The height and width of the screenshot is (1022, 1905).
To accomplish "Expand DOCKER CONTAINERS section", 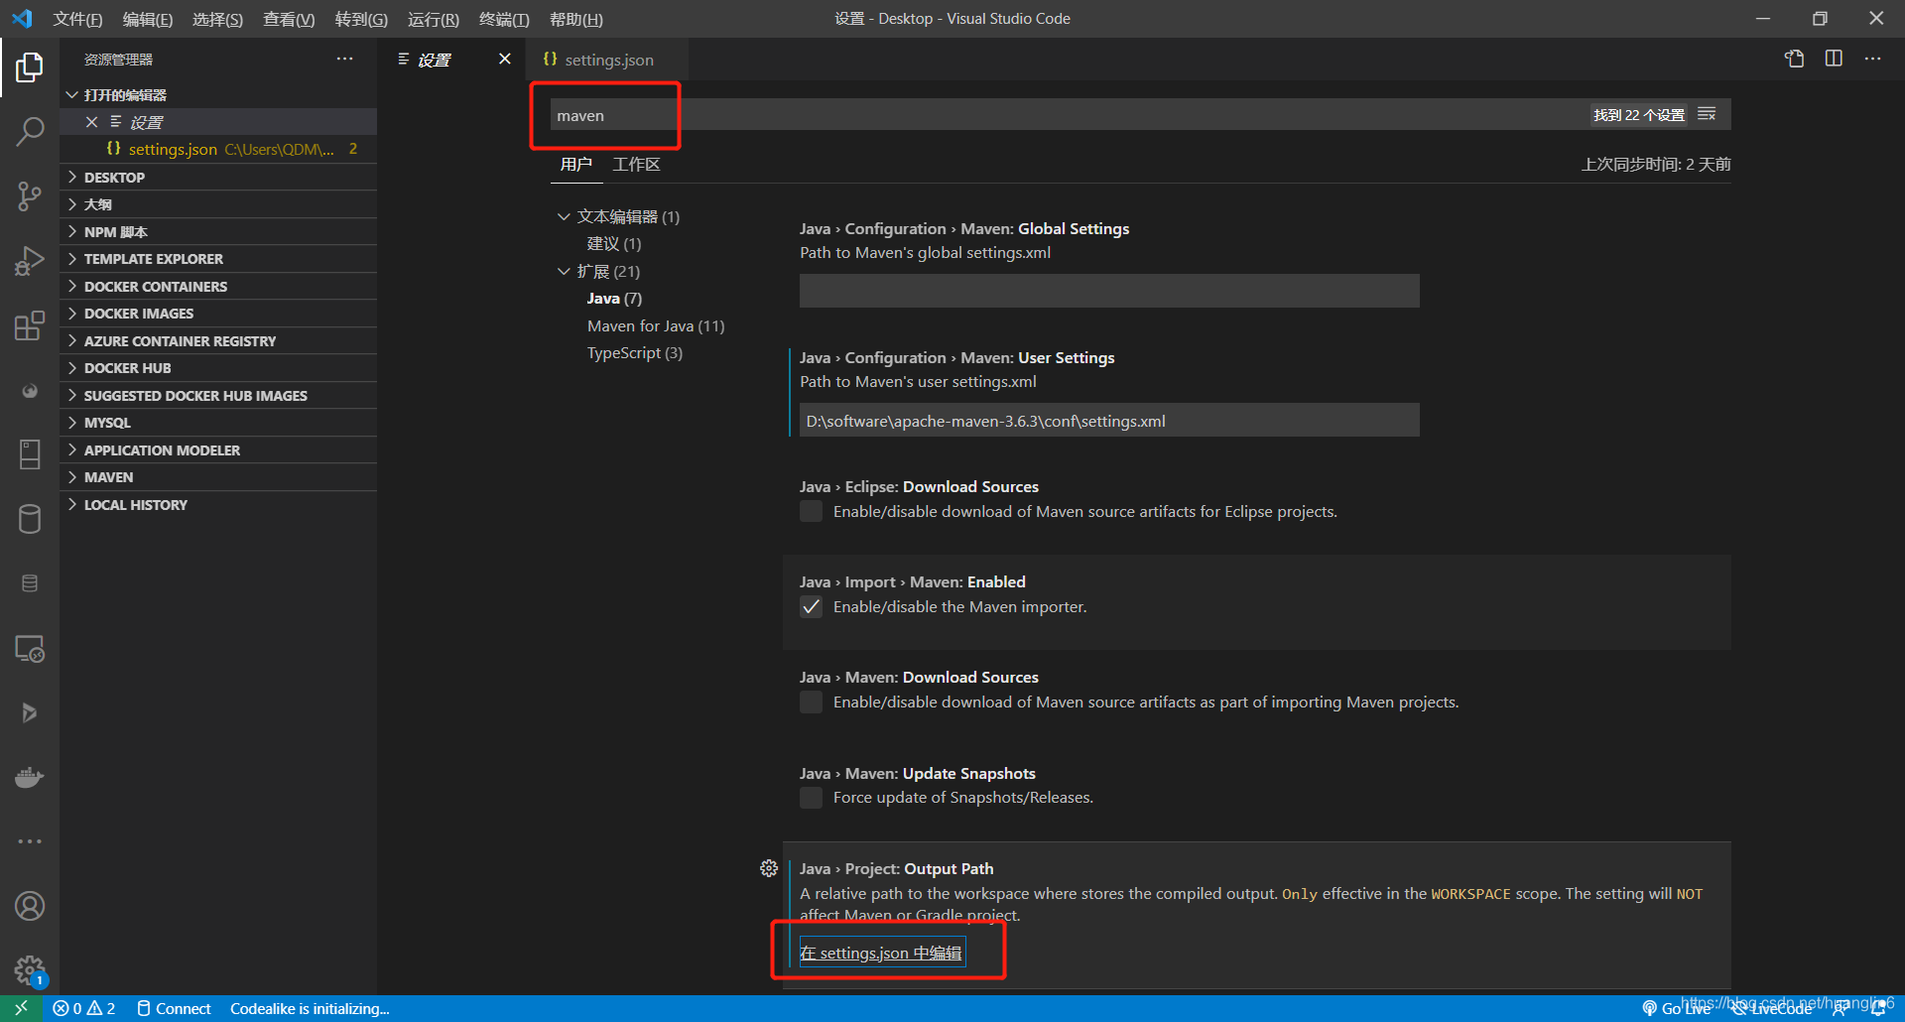I will (x=218, y=287).
